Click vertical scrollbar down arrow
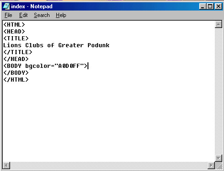 [219, 158]
